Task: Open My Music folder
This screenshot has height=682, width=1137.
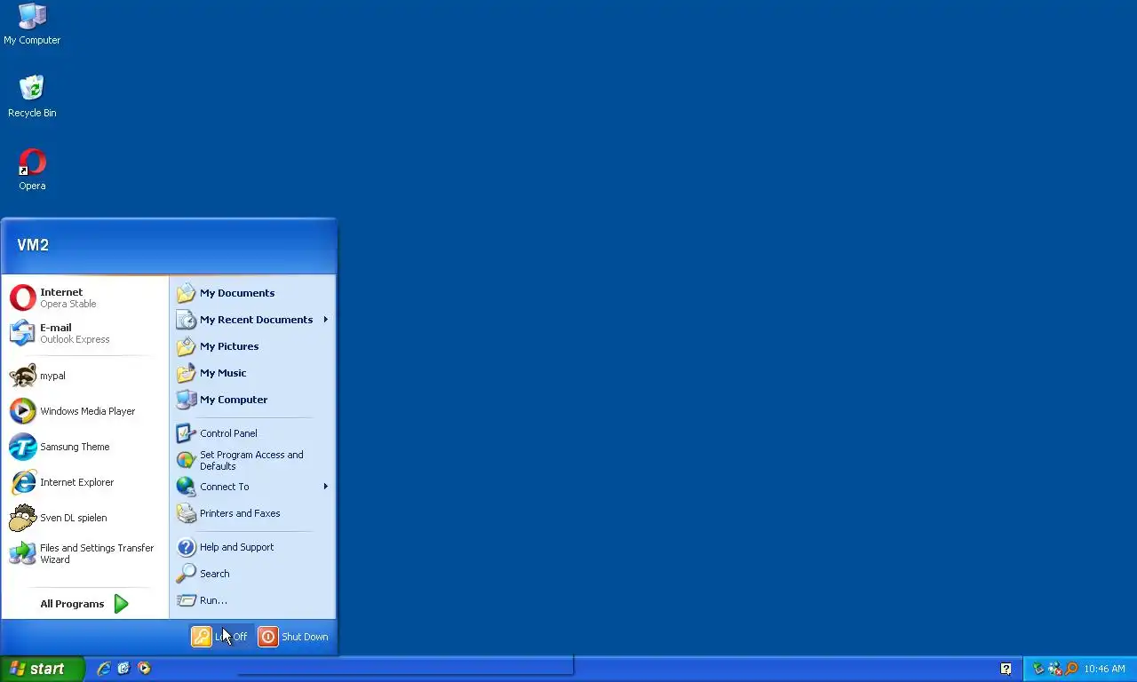Action: coord(252,373)
